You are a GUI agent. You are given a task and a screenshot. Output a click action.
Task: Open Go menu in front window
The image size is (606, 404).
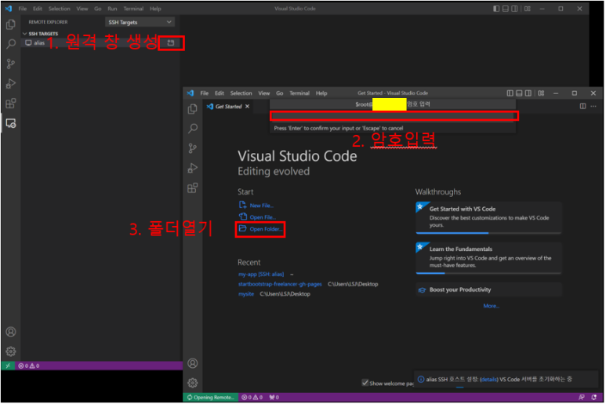click(x=279, y=93)
